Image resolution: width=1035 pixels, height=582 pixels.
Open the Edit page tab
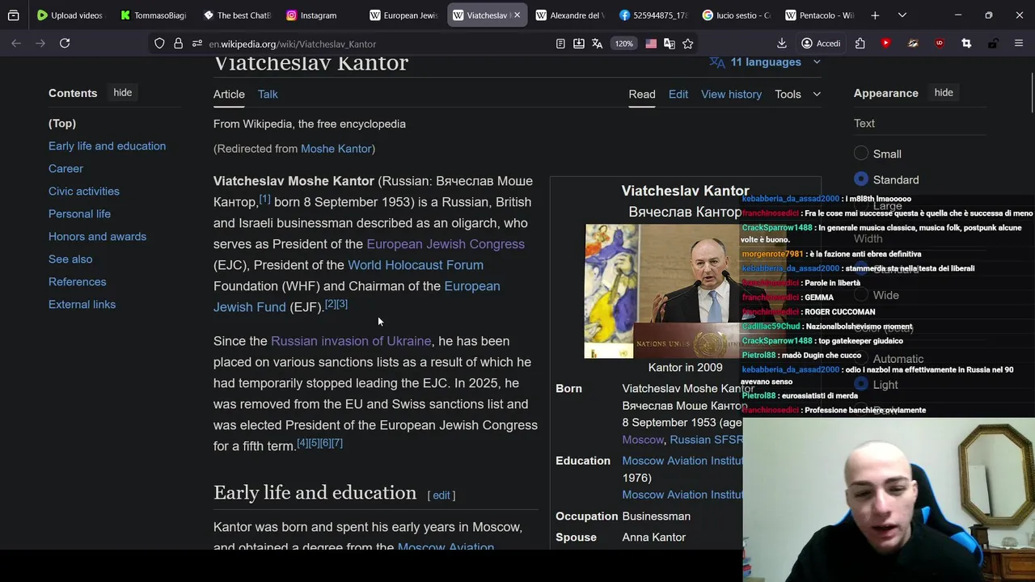[678, 95]
